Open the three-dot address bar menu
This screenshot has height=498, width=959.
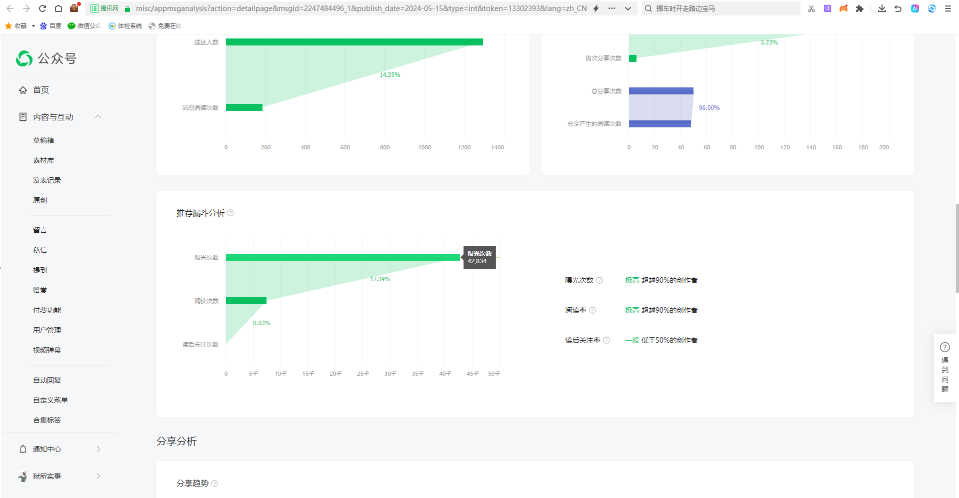pos(612,8)
